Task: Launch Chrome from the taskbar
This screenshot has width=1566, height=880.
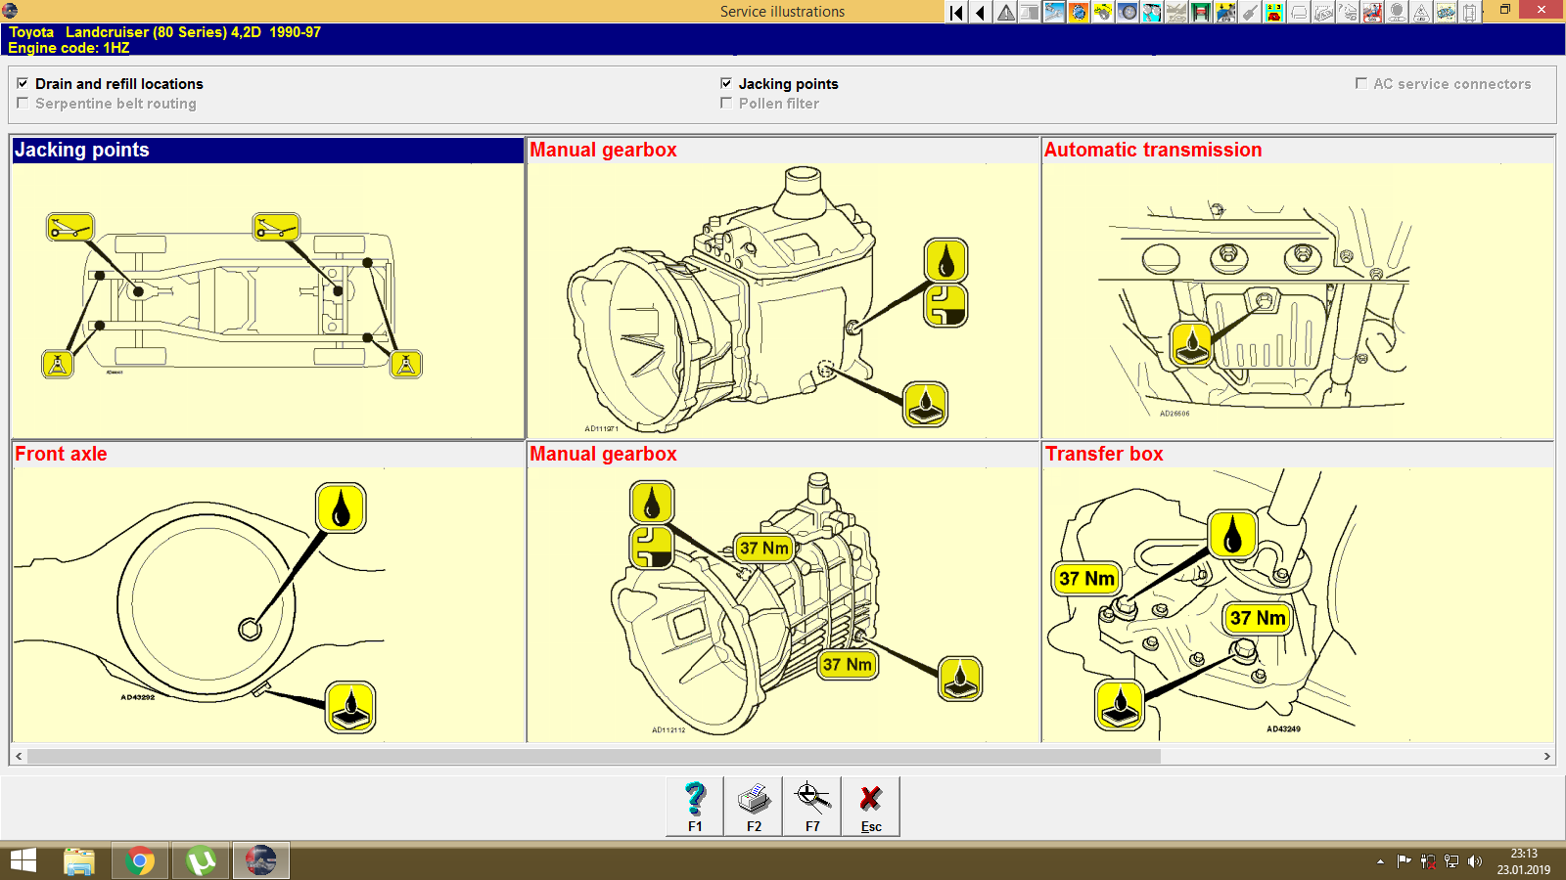Action: click(140, 860)
